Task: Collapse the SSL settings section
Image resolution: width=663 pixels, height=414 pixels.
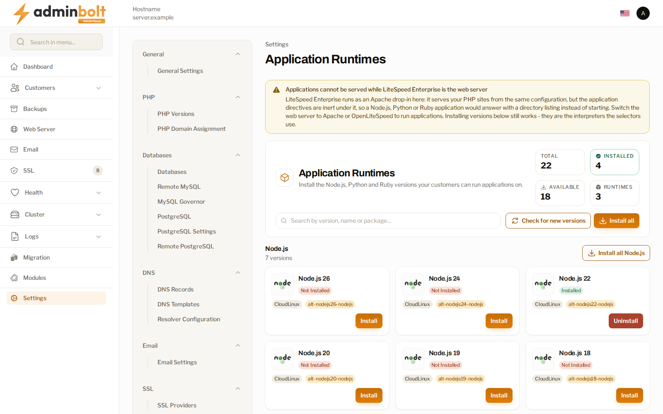Action: tap(238, 389)
